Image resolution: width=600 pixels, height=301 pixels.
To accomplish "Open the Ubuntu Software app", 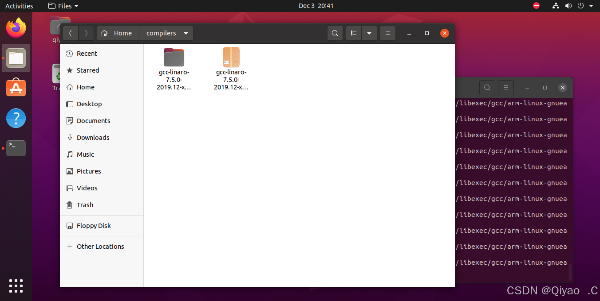I will (x=16, y=88).
